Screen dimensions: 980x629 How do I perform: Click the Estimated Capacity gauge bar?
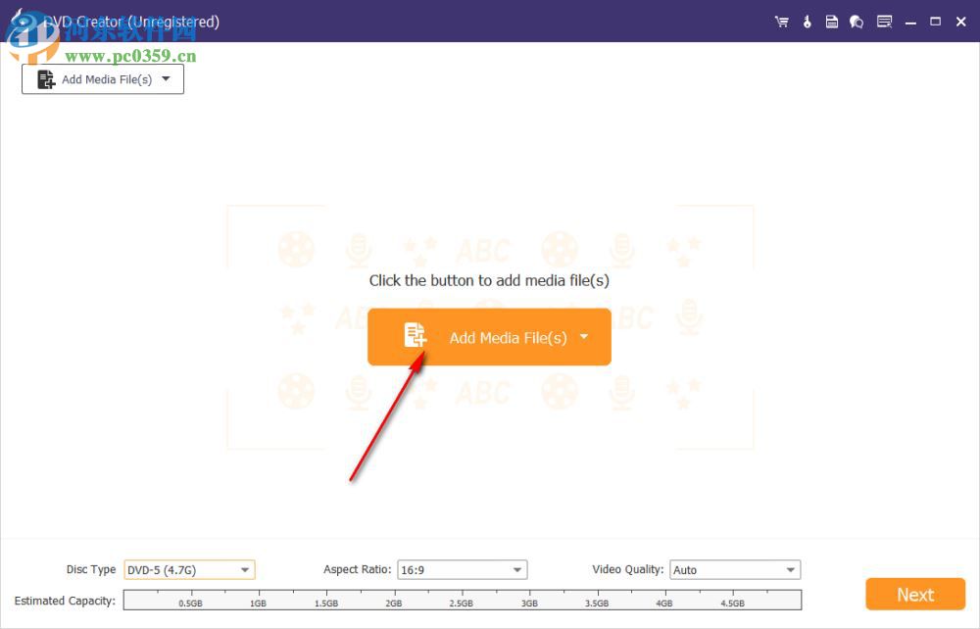point(463,600)
